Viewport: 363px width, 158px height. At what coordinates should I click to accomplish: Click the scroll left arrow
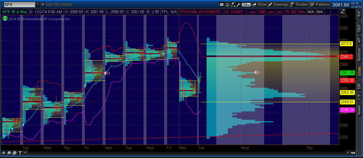[x=25, y=153]
